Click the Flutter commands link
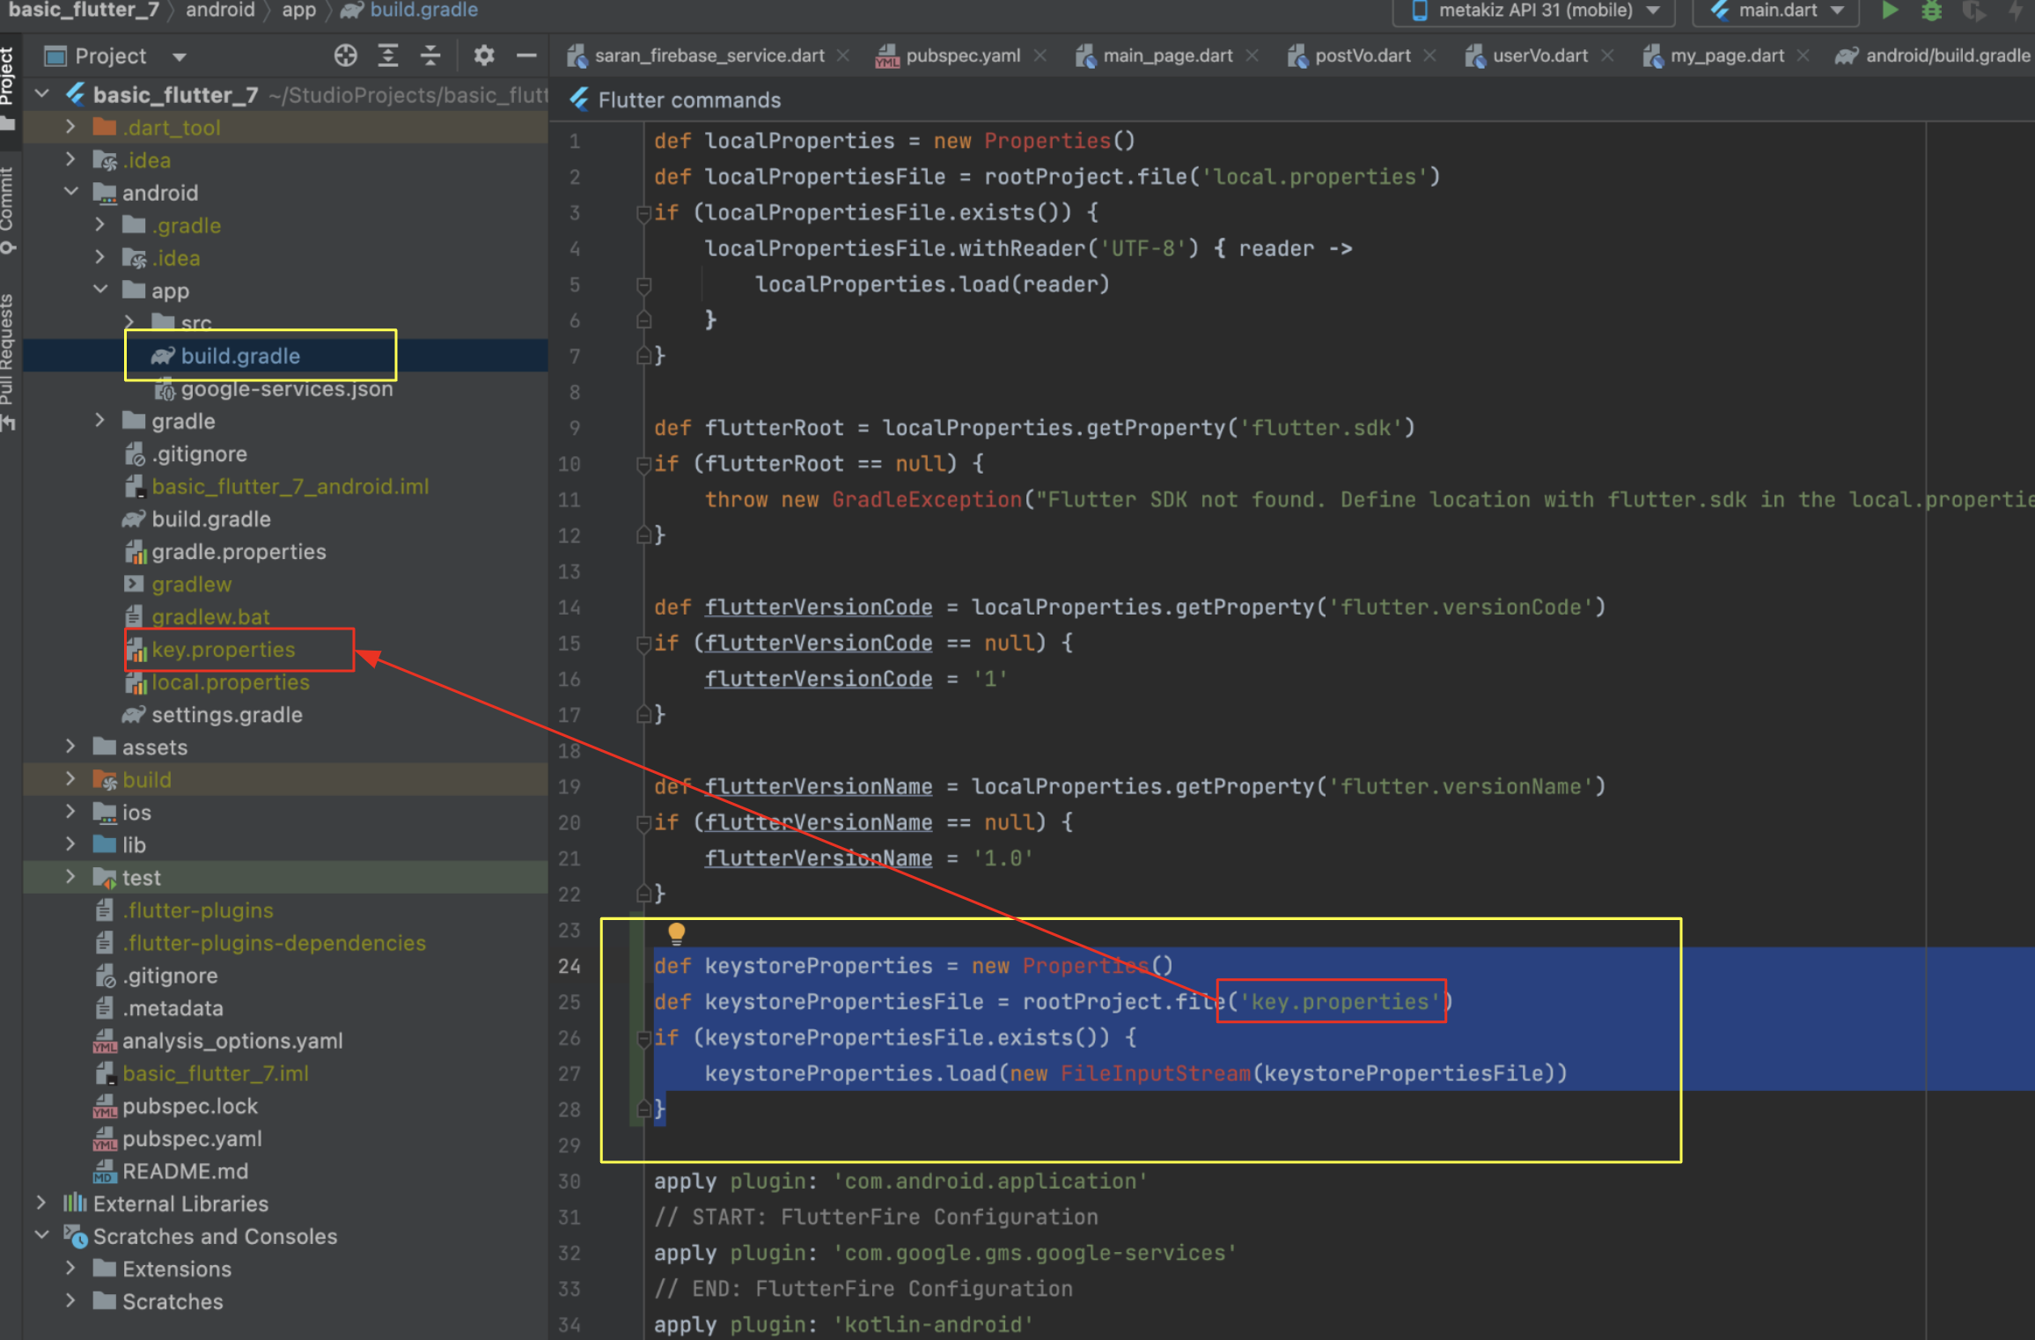 [688, 99]
